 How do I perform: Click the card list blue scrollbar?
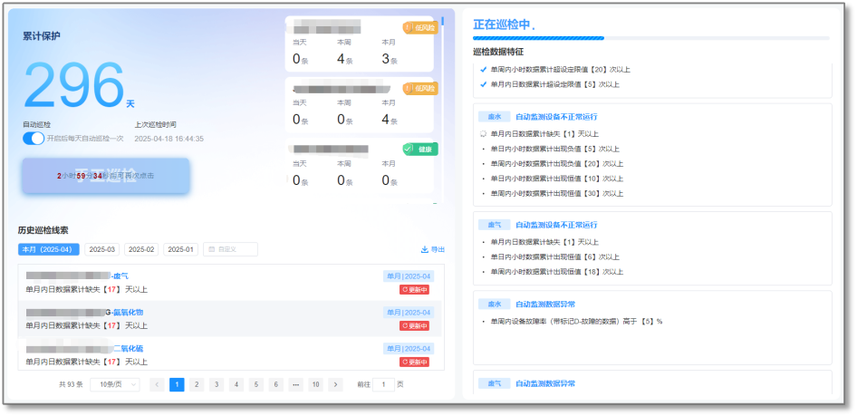(442, 21)
